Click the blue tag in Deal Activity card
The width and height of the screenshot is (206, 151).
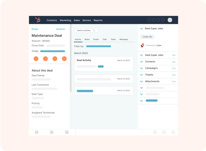(x=101, y=67)
